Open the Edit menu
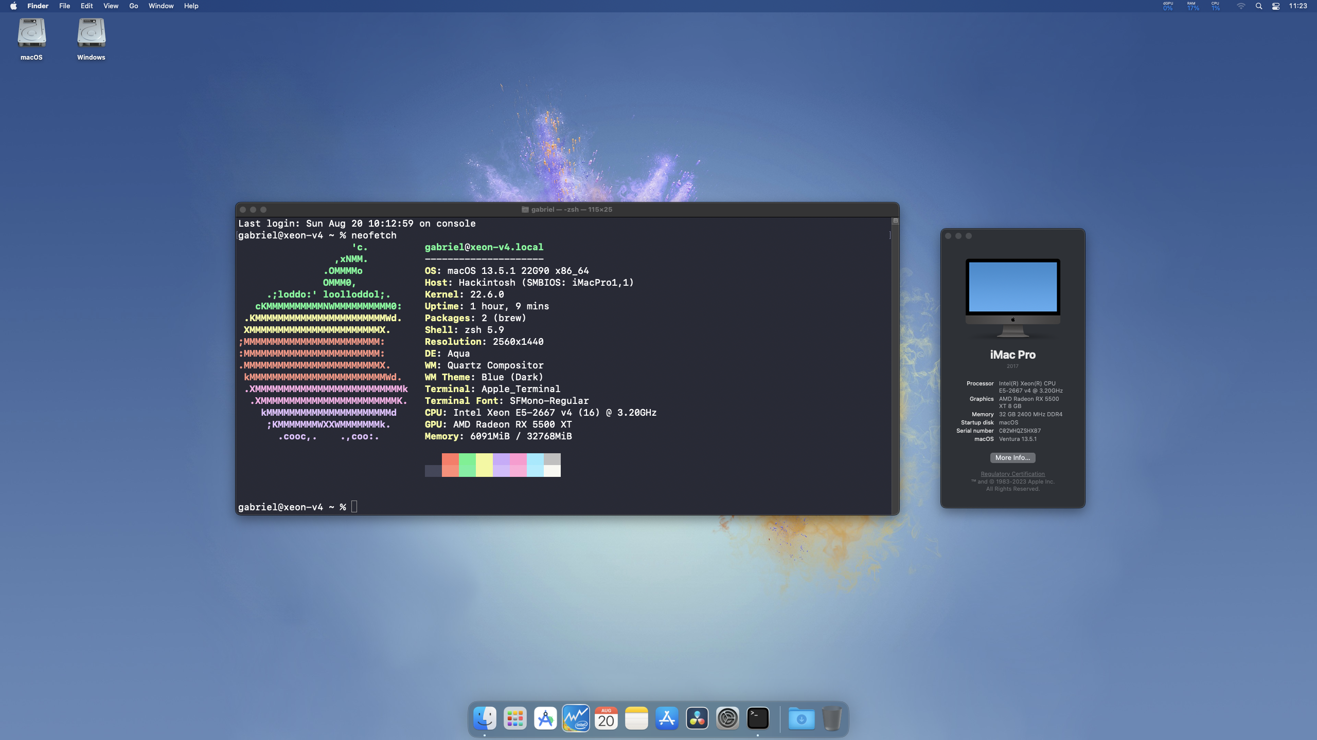The height and width of the screenshot is (740, 1317). coord(86,6)
